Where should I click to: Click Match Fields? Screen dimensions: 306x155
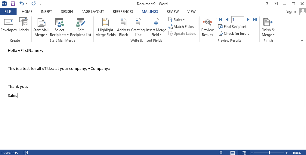point(181,27)
